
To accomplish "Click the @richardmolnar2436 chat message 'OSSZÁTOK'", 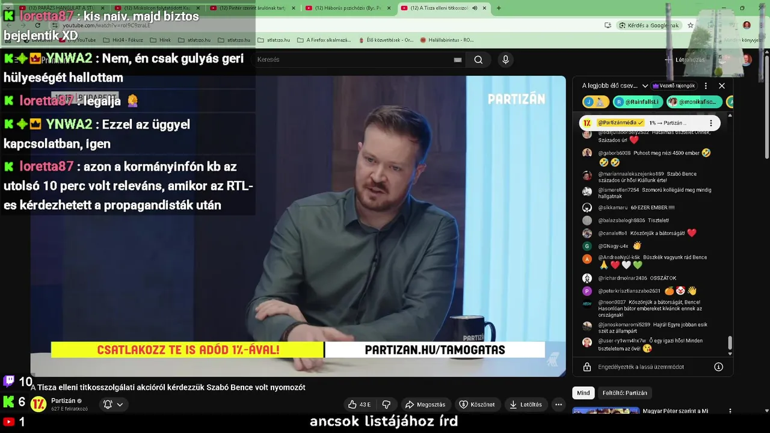I will (x=662, y=278).
